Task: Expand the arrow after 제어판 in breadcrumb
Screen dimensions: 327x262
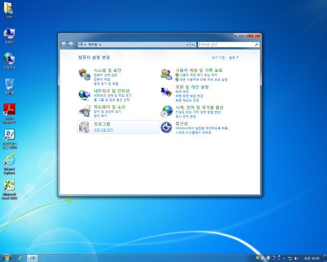Action: (101, 44)
